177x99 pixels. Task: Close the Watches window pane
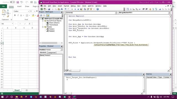pyautogui.click(x=171, y=74)
